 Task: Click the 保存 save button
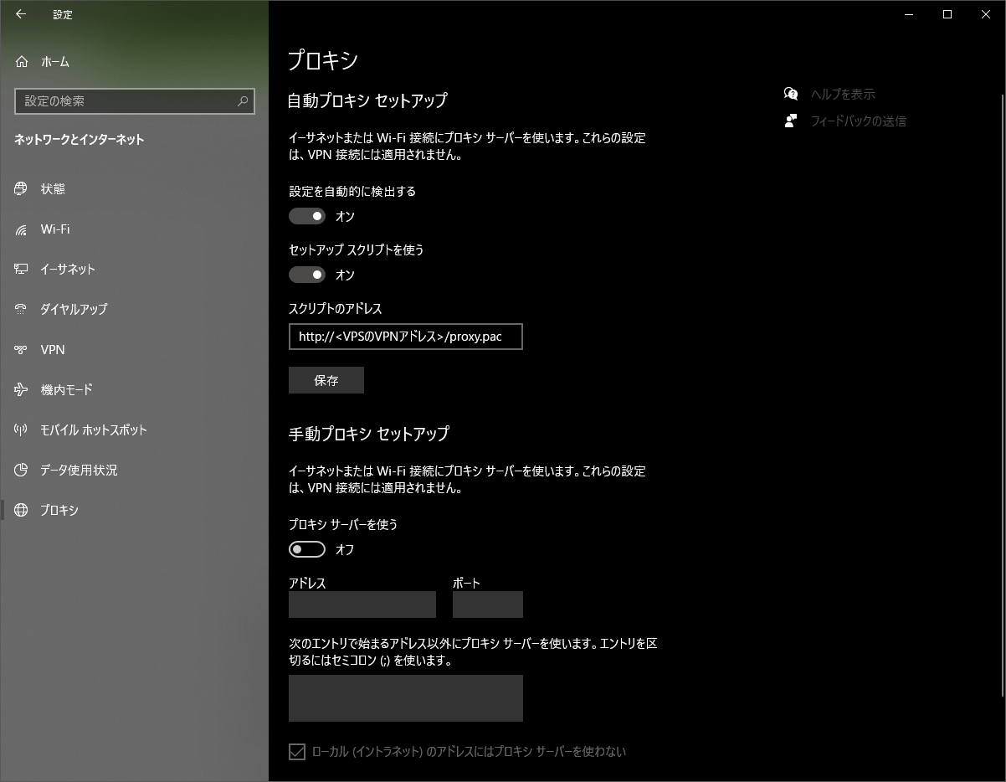point(326,380)
